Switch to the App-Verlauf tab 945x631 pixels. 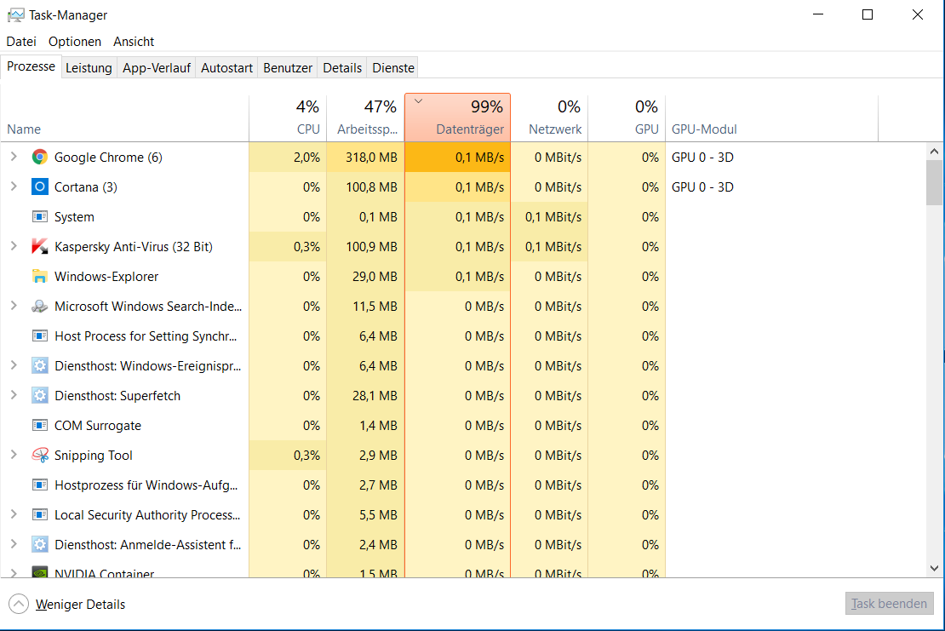(156, 68)
